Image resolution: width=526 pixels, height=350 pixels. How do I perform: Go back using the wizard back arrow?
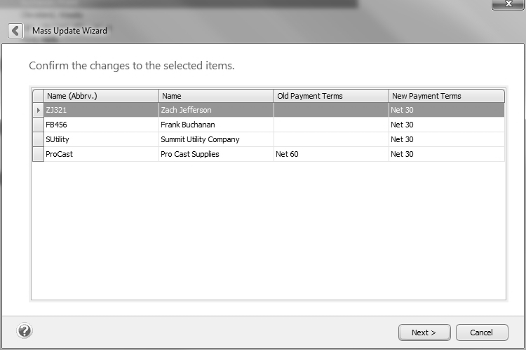pos(15,31)
